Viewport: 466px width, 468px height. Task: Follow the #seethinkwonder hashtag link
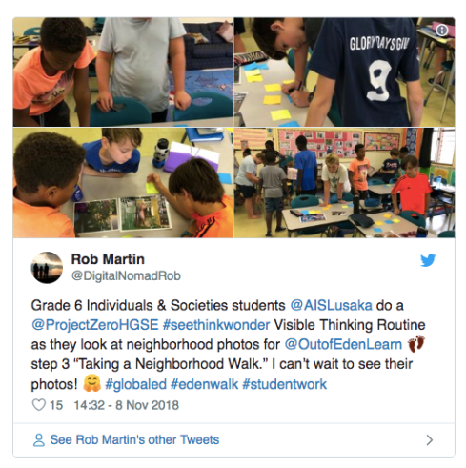tap(216, 325)
